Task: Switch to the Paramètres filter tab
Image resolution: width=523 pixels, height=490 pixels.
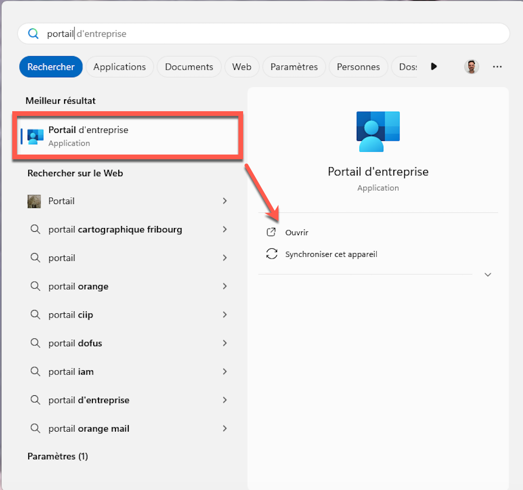Action: click(294, 67)
